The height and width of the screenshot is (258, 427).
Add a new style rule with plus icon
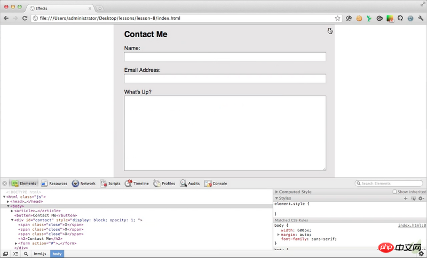[406, 198]
